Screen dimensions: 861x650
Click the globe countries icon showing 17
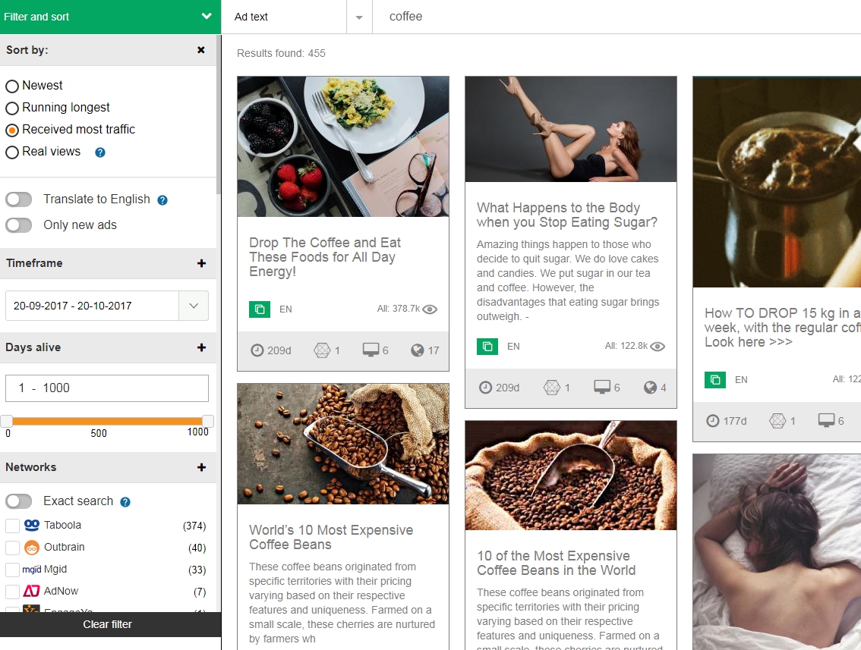[x=418, y=350]
